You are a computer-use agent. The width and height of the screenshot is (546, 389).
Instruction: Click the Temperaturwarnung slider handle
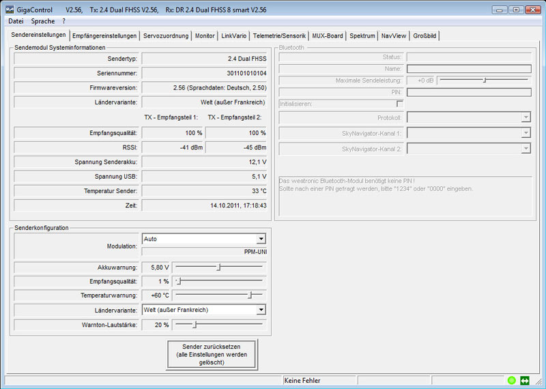pos(250,296)
